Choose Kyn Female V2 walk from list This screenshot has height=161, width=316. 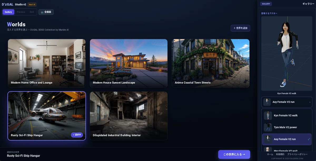(x=287, y=115)
